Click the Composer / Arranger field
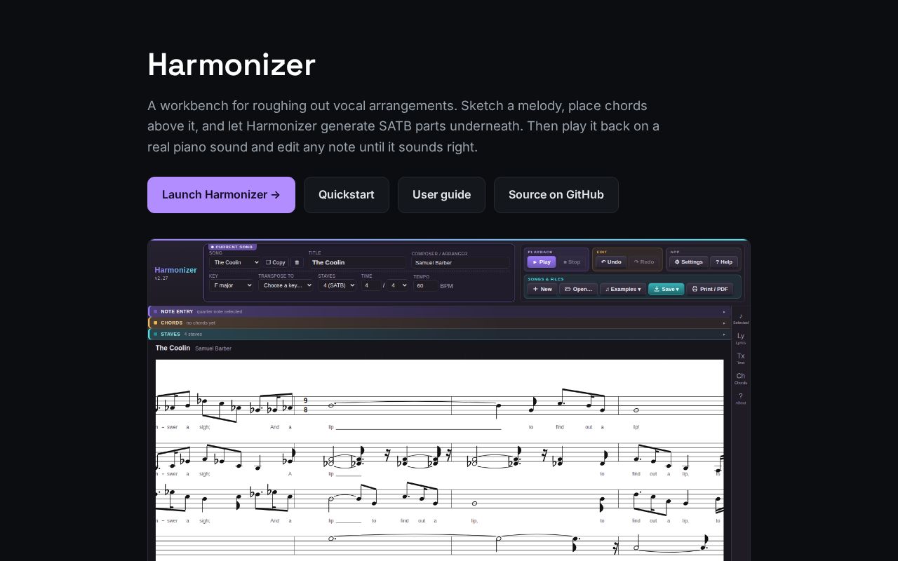 [460, 262]
